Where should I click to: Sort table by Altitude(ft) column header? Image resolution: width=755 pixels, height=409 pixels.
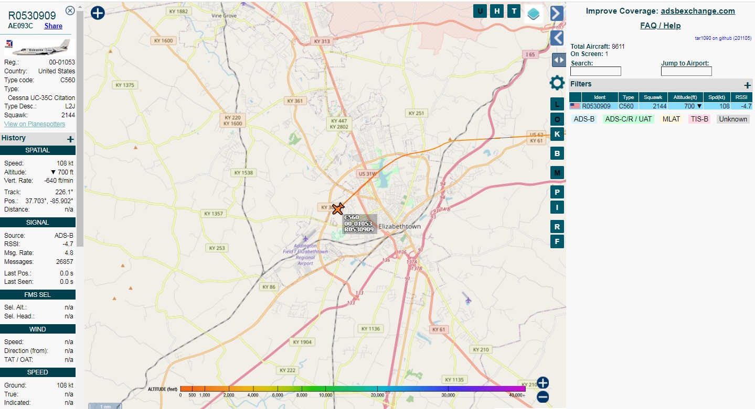685,97
